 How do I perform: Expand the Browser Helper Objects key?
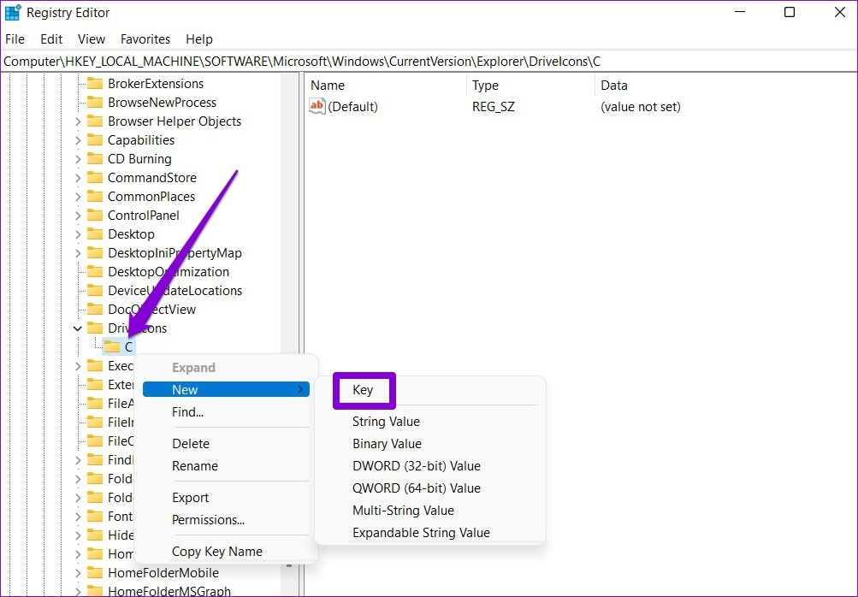(x=78, y=121)
